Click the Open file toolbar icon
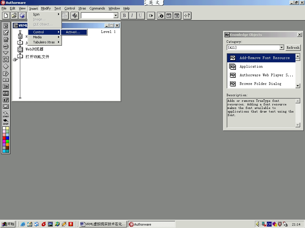 coord(14,16)
